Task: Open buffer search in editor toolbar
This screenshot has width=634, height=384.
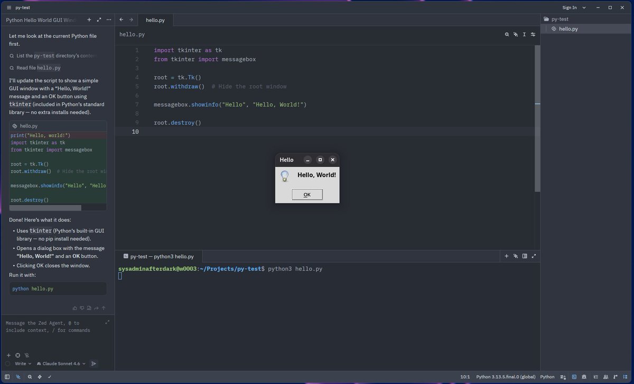Action: click(x=507, y=34)
